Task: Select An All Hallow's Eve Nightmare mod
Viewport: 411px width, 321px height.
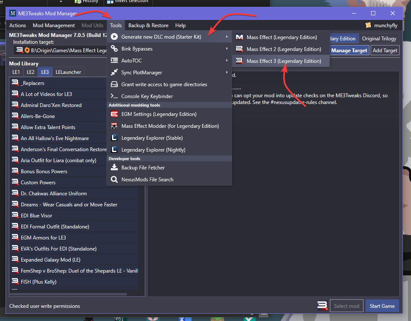Action: pos(58,138)
